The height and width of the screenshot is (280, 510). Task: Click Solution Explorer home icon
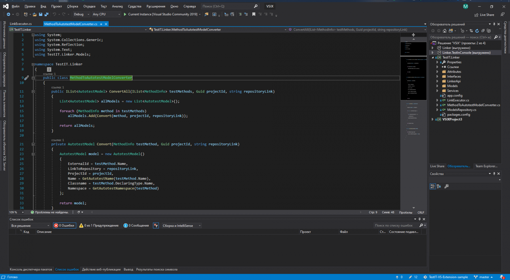445,31
